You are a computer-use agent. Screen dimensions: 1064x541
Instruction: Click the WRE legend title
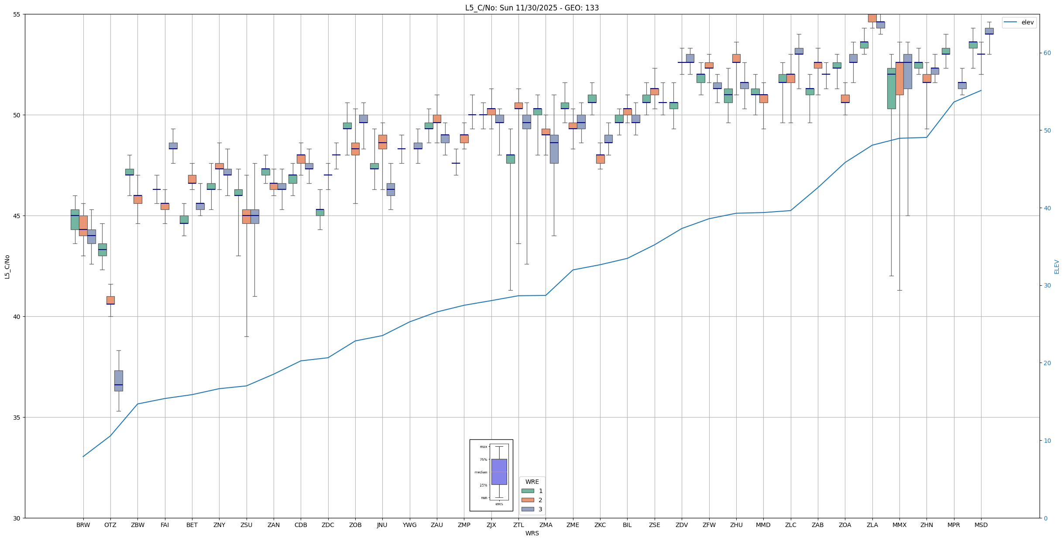(x=532, y=482)
